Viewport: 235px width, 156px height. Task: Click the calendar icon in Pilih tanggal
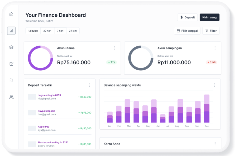coord(178,31)
